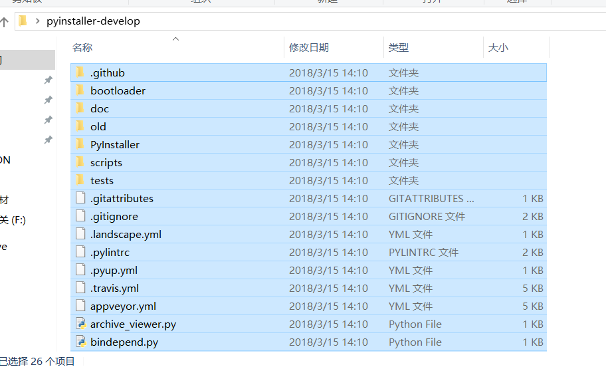Click the PyInstaller folder icon

click(x=80, y=144)
